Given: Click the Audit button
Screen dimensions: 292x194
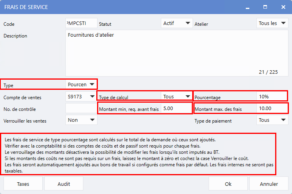Looking at the screenshot, I should click(64, 184).
